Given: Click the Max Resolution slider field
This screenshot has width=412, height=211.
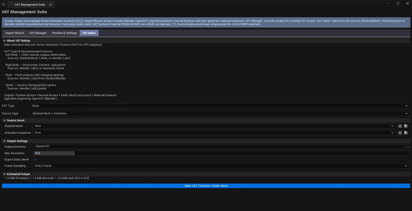Looking at the screenshot, I should click(x=221, y=153).
